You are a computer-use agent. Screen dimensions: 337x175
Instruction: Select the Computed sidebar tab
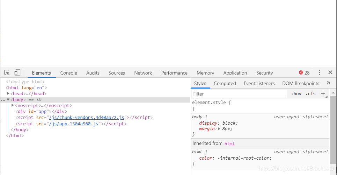225,83
